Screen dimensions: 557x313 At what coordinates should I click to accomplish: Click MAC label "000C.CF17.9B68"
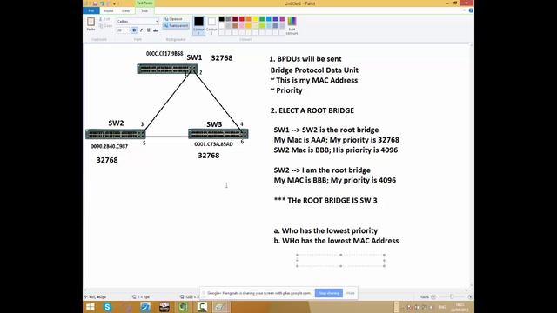click(x=164, y=54)
